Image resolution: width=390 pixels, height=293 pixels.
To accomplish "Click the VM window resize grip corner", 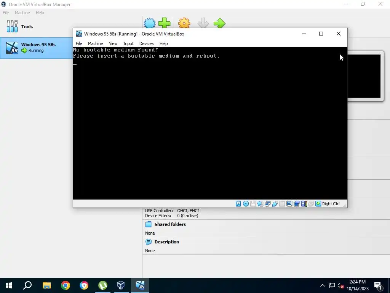I will 345,205.
